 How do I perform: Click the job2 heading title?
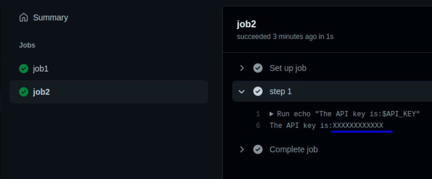(x=247, y=24)
